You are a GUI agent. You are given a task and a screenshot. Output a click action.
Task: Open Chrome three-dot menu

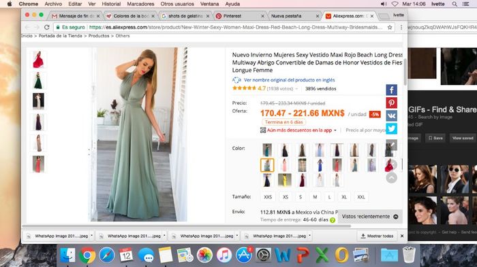401,27
